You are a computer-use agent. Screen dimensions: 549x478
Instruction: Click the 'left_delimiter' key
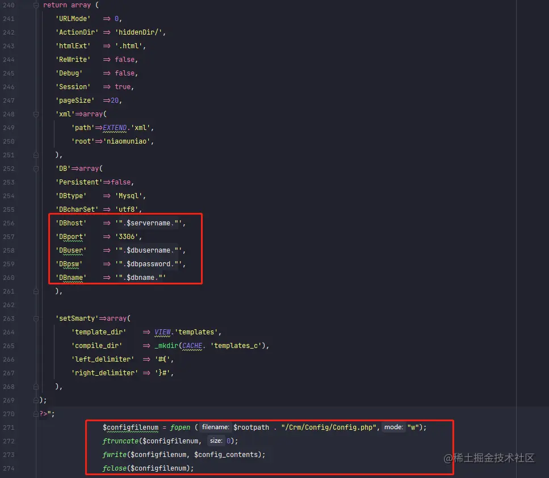pyautogui.click(x=103, y=359)
